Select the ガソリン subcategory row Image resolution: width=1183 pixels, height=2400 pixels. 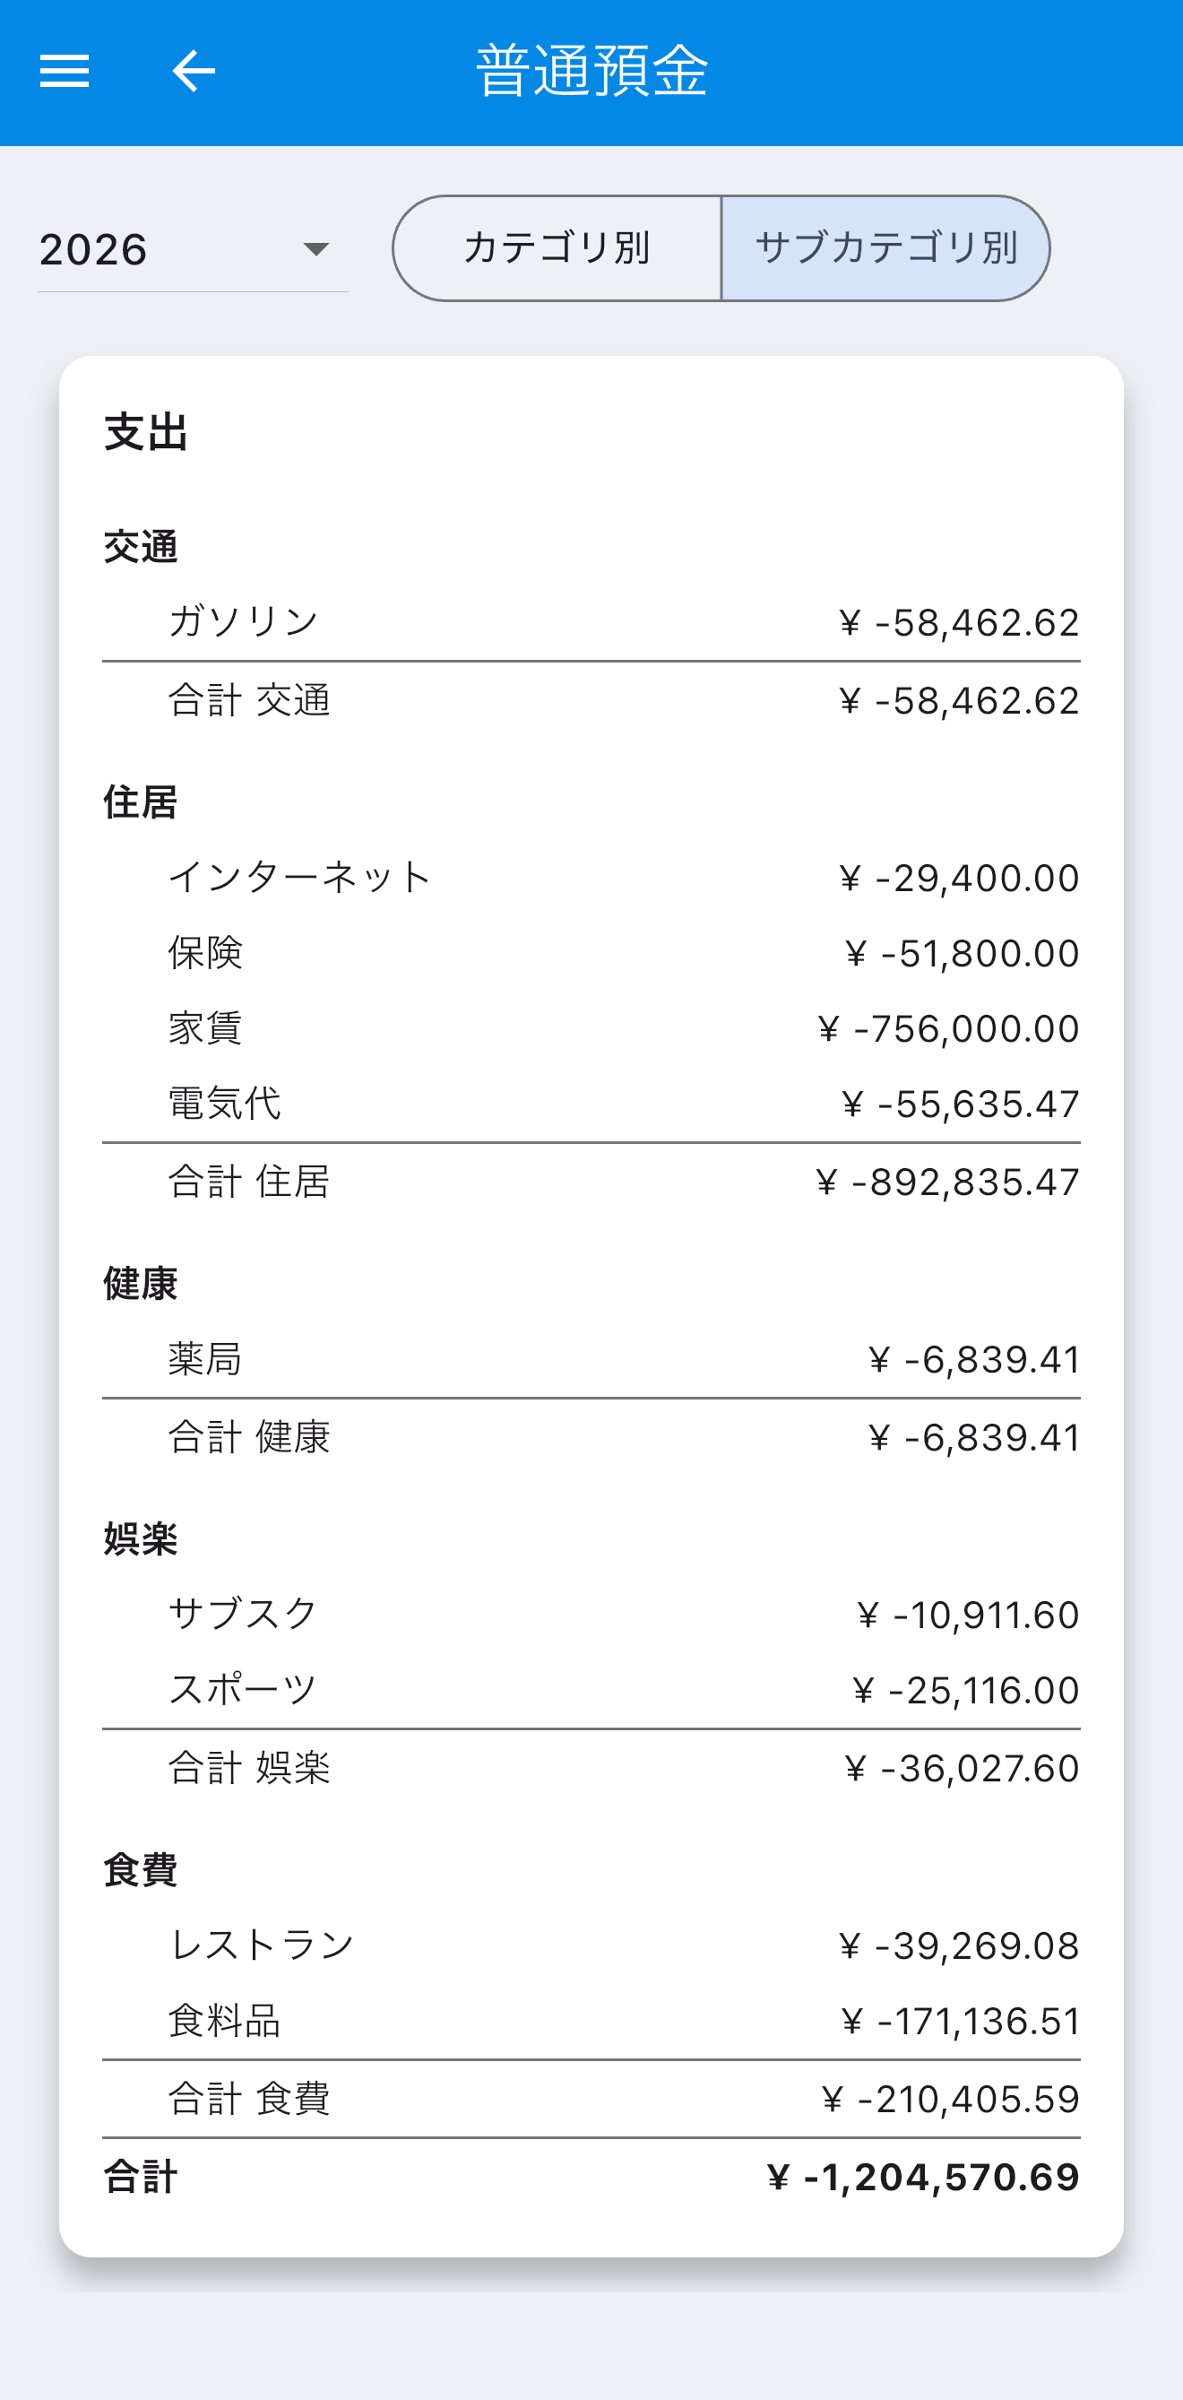[591, 622]
